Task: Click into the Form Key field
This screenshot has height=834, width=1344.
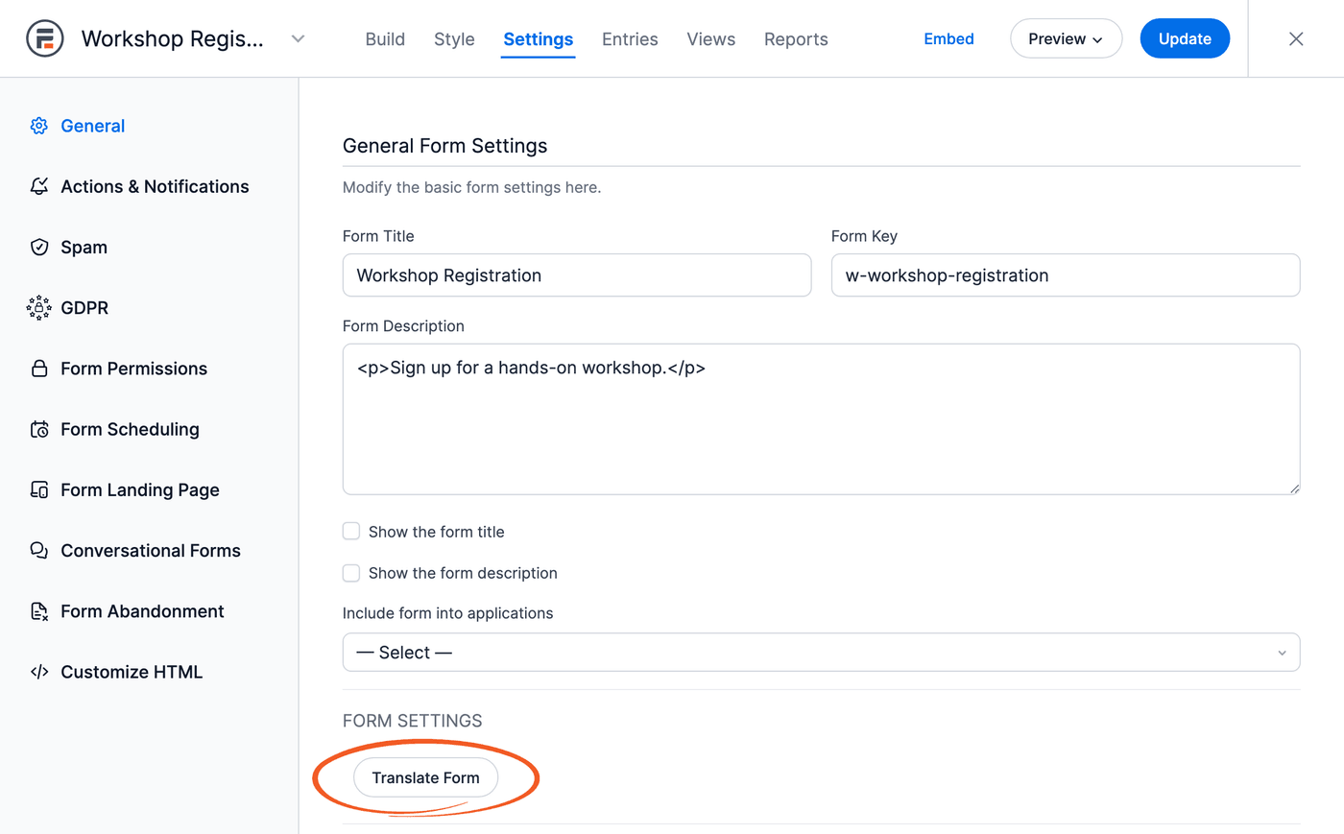Action: tap(1066, 275)
